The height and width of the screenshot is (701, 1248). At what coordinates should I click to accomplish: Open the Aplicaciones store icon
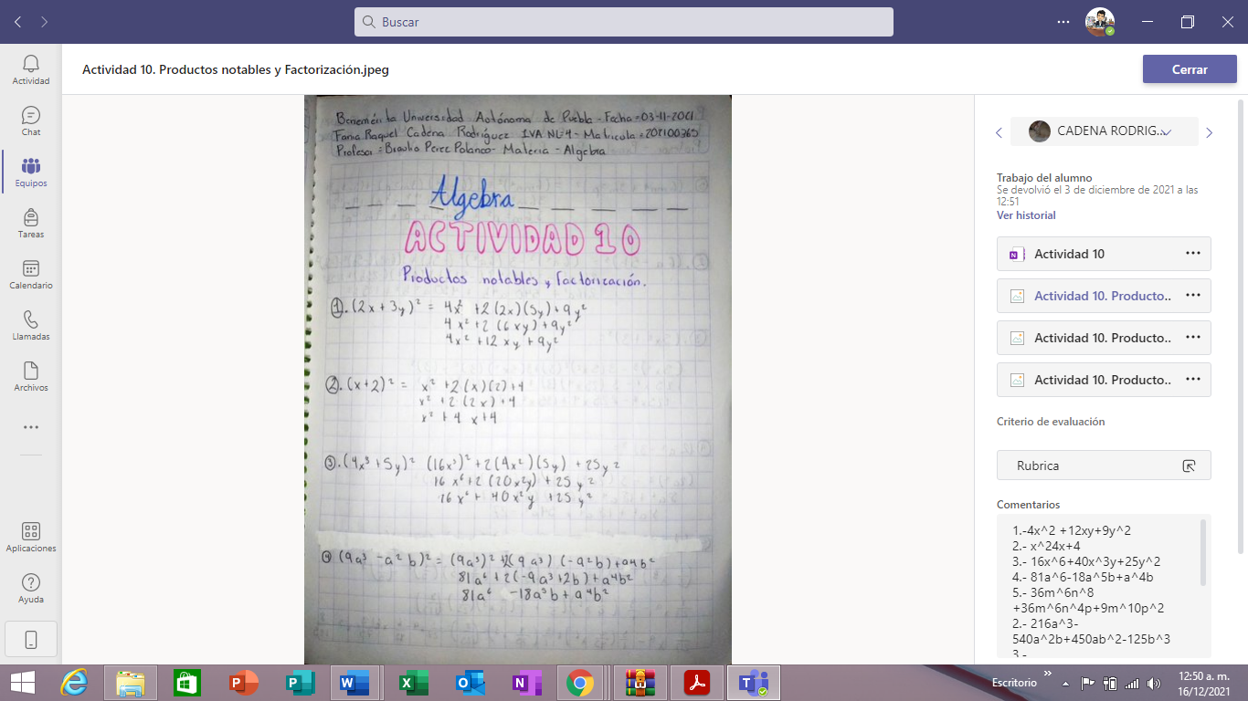31,537
